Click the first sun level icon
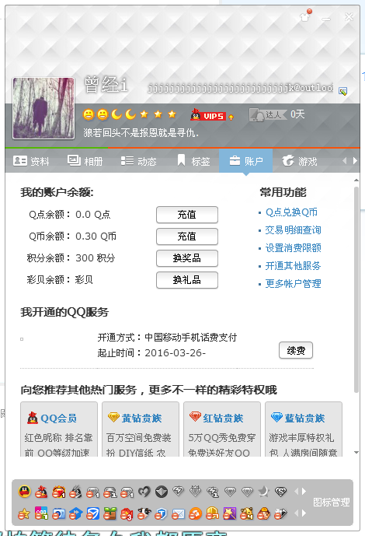365x536 pixels. (89, 114)
